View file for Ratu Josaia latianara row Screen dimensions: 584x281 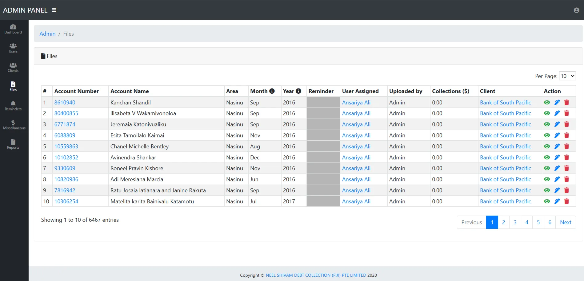point(547,190)
